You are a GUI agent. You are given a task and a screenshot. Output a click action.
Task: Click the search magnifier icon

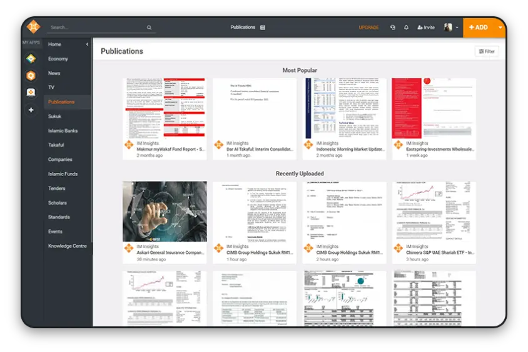(149, 28)
